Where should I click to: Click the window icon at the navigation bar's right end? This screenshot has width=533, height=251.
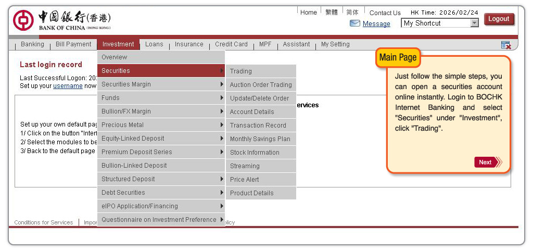coord(506,45)
